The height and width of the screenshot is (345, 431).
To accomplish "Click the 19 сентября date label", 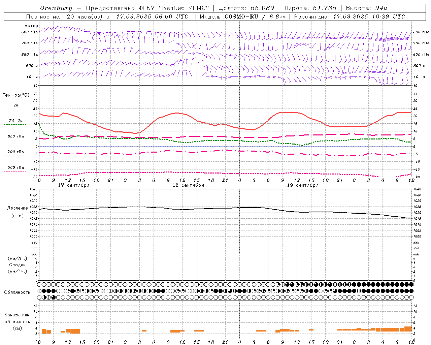I will pos(303,185).
